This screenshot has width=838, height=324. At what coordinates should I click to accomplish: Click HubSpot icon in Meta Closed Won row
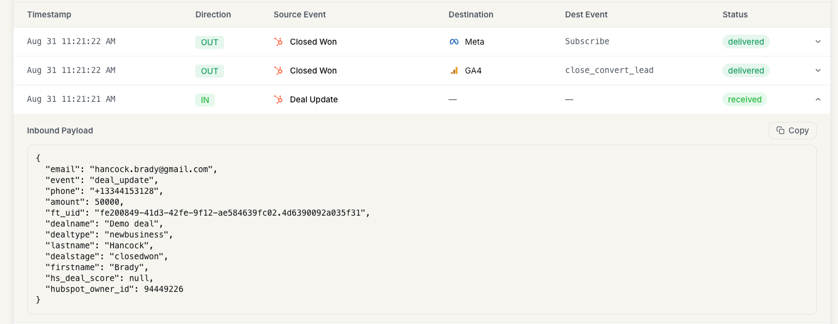pyautogui.click(x=278, y=42)
